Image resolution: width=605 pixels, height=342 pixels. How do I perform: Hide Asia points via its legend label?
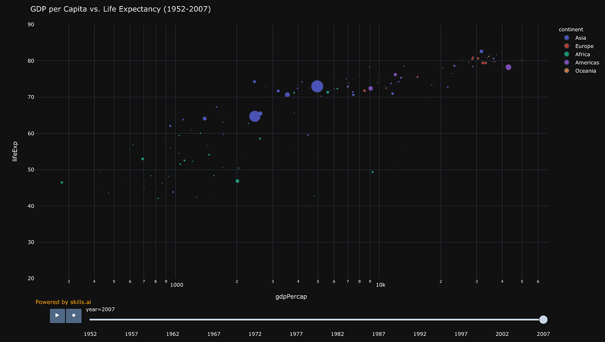click(580, 38)
